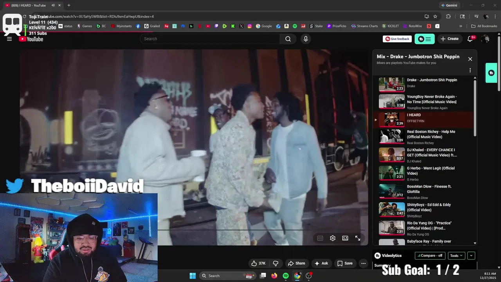The image size is (501, 282).
Task: Open the Facebook bookmark icon
Action: (138, 26)
